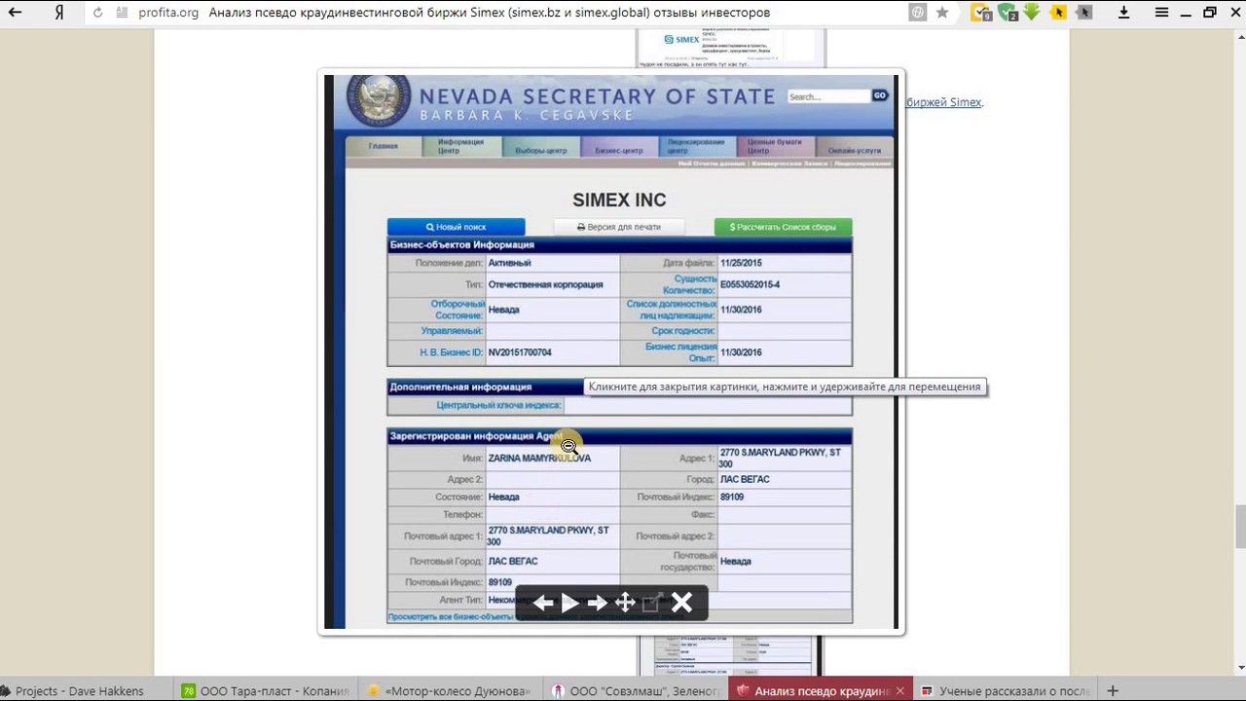The height and width of the screenshot is (701, 1246).
Task: Expand image to full size
Action: [652, 603]
